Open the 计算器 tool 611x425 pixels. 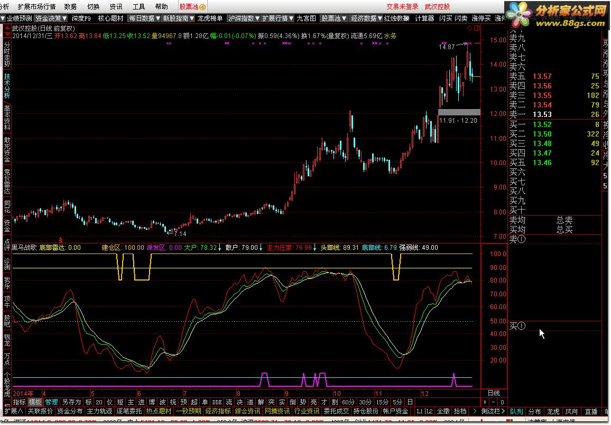tap(424, 19)
